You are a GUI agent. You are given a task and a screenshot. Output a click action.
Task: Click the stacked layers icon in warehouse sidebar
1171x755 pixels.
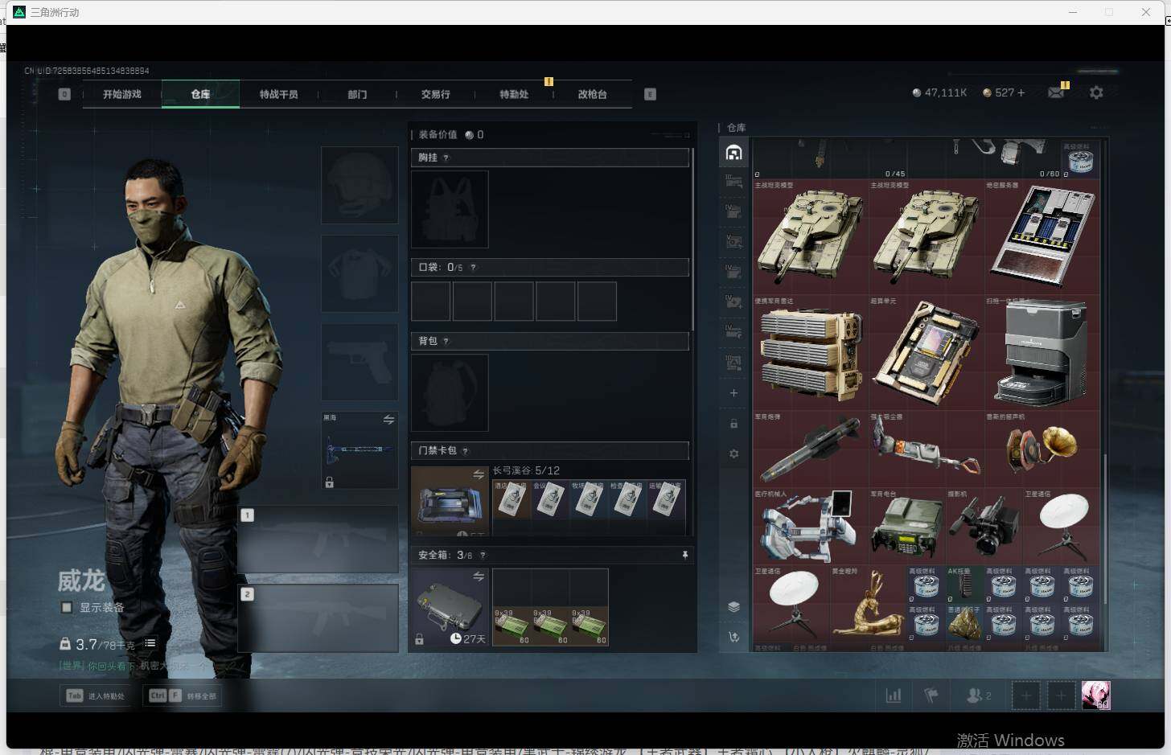tap(733, 607)
